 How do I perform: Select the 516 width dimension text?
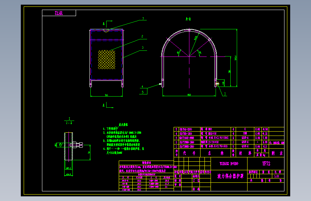coord(107,95)
